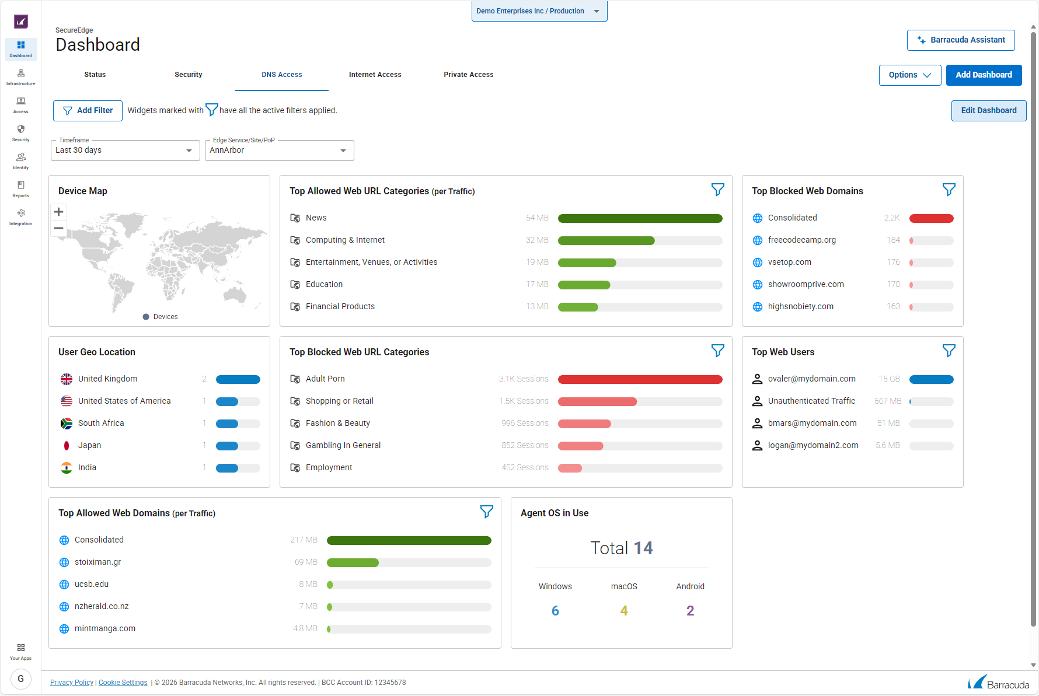The width and height of the screenshot is (1039, 696).
Task: Open Infrastructure in the left sidebar
Action: tap(20, 77)
